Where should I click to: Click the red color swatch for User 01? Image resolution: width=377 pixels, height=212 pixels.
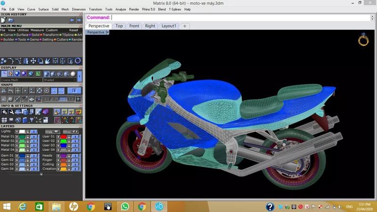coord(63,137)
